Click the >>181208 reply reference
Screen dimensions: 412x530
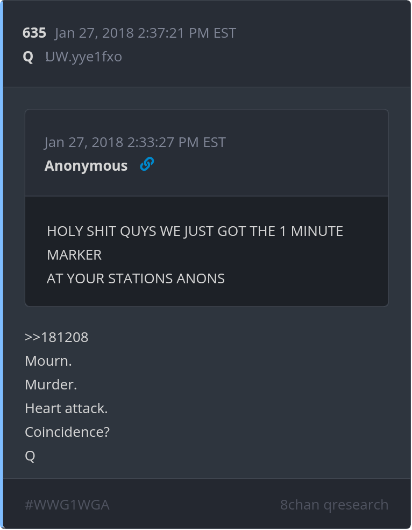(56, 337)
